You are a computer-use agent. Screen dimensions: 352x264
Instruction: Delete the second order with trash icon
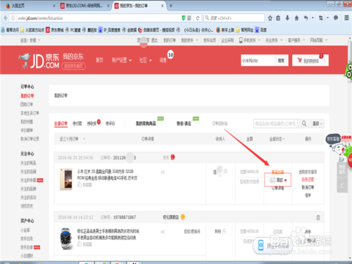point(318,218)
